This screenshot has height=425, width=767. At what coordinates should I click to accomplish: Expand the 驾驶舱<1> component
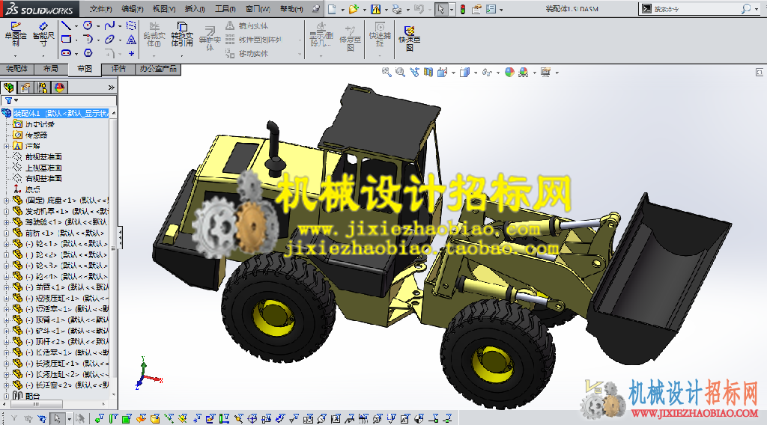[x=6, y=222]
